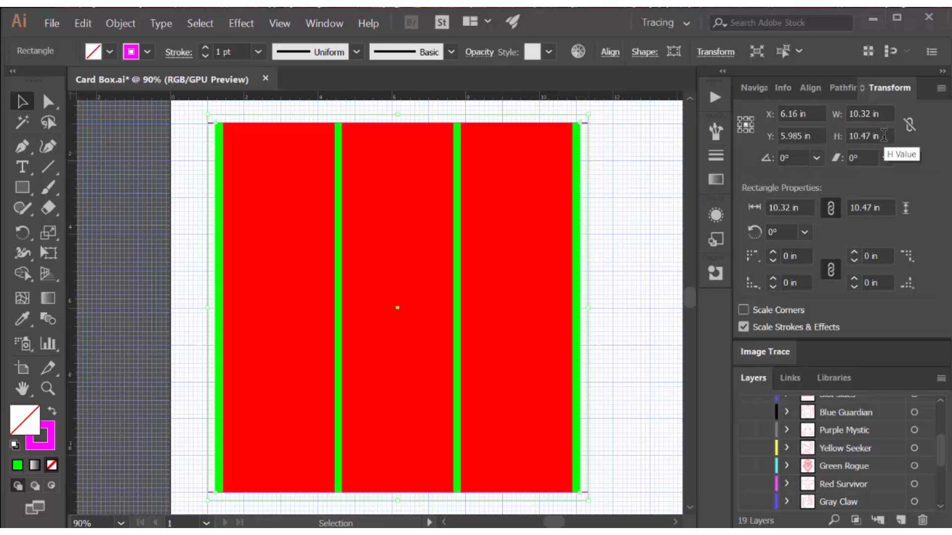Select the green fill color swatch

pos(17,465)
